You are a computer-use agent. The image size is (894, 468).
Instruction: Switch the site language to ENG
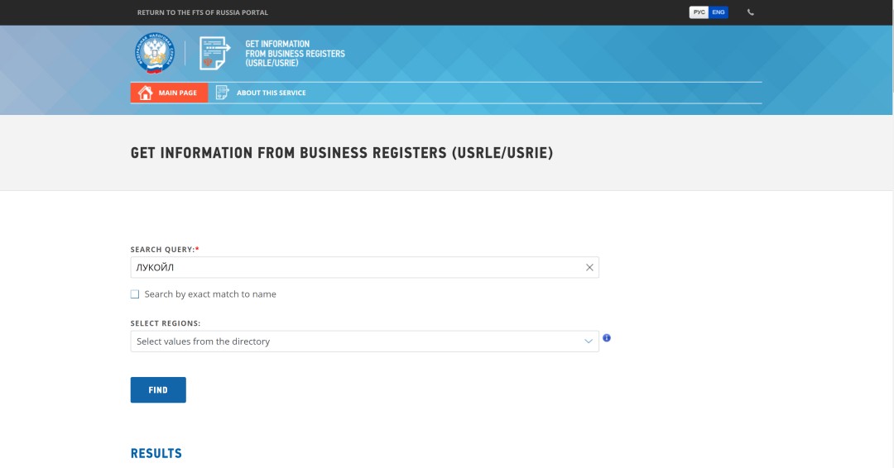click(719, 12)
